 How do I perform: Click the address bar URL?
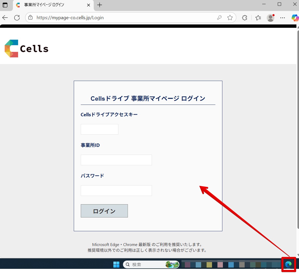pos(70,18)
